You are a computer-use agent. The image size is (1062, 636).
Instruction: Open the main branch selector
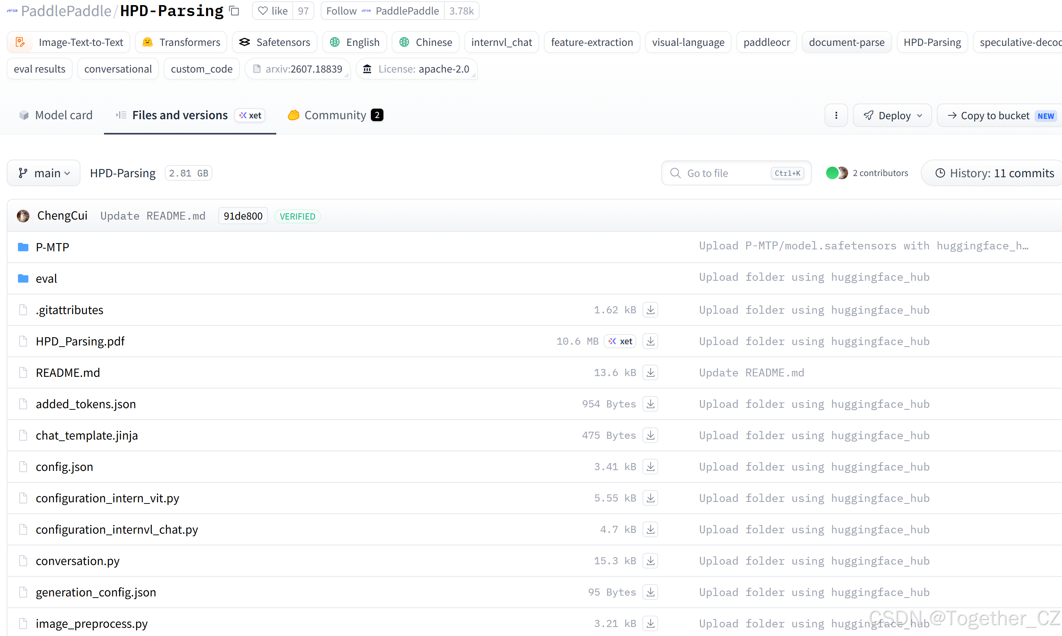click(44, 173)
